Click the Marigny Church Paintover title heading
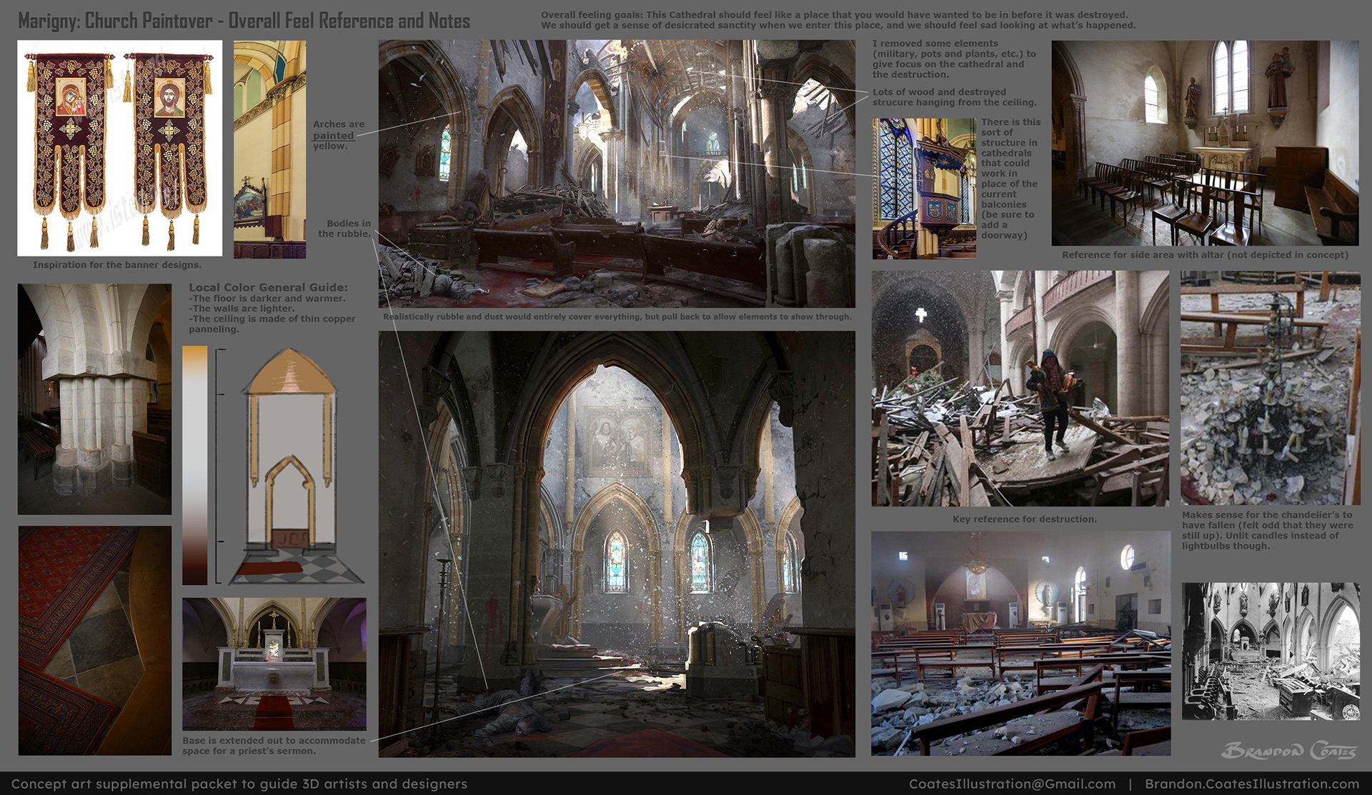This screenshot has width=1372, height=795. click(244, 21)
